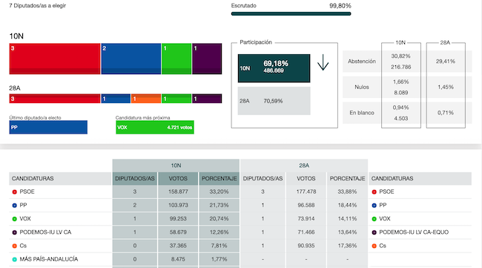Screen dimensions: 482x268
Task: Click the orange Cs party dot in left column
Action: tap(14, 246)
